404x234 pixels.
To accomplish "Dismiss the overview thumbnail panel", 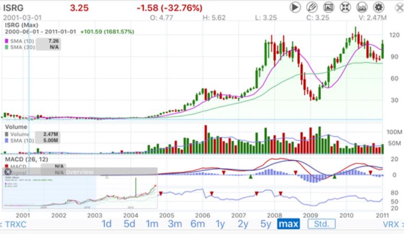I will [x=7, y=171].
